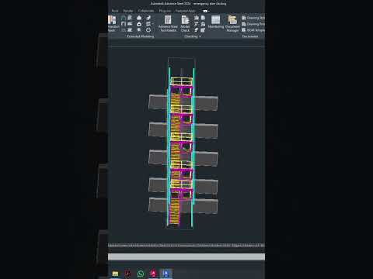Open the Connection Vault
This screenshot has width=373, height=279.
pos(113,23)
